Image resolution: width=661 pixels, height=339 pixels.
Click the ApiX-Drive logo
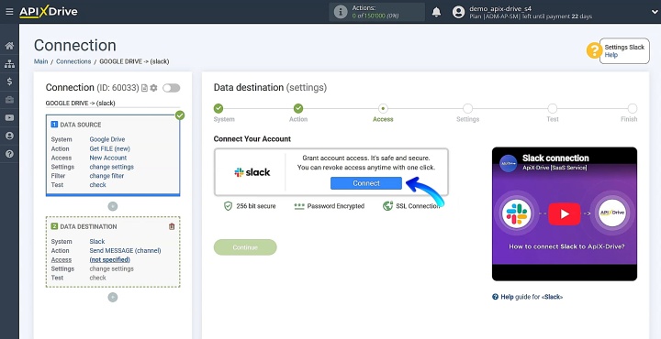49,12
